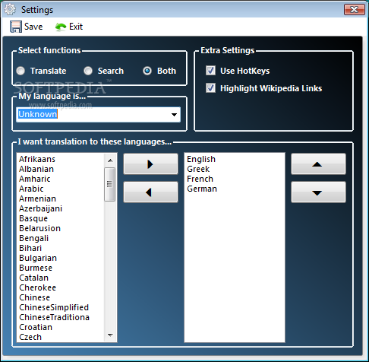The height and width of the screenshot is (362, 369).
Task: Select Albanian in the language list
Action: (x=36, y=169)
